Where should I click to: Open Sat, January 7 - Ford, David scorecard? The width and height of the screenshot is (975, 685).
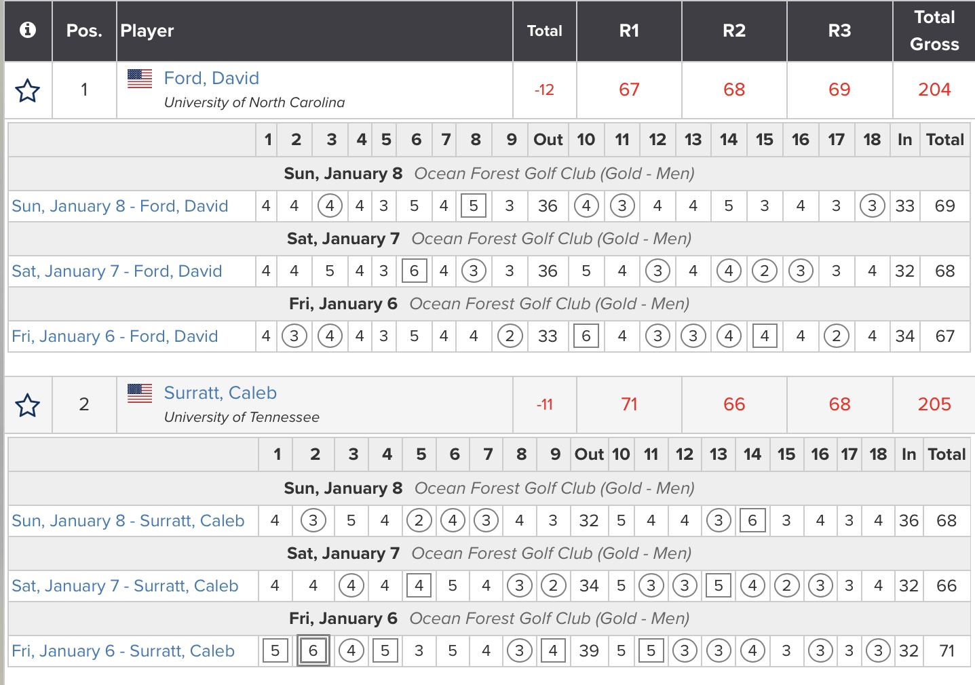point(117,271)
